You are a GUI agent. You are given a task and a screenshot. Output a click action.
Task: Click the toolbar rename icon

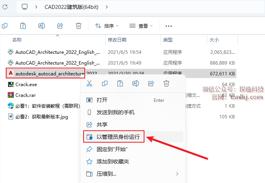point(42,26)
